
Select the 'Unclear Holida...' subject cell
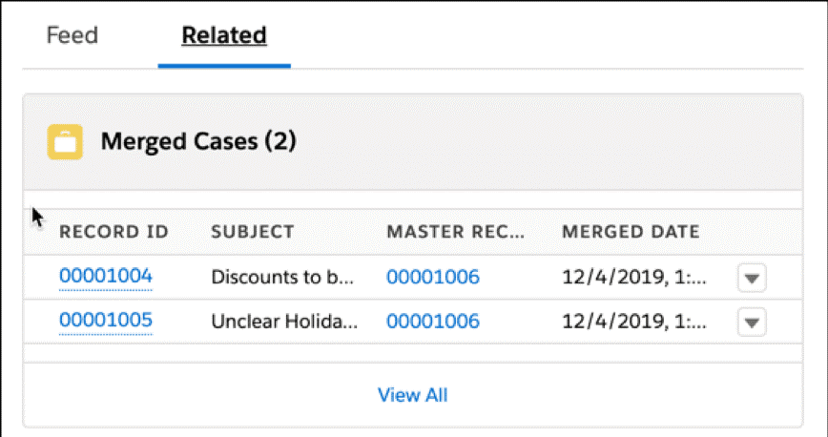point(283,322)
